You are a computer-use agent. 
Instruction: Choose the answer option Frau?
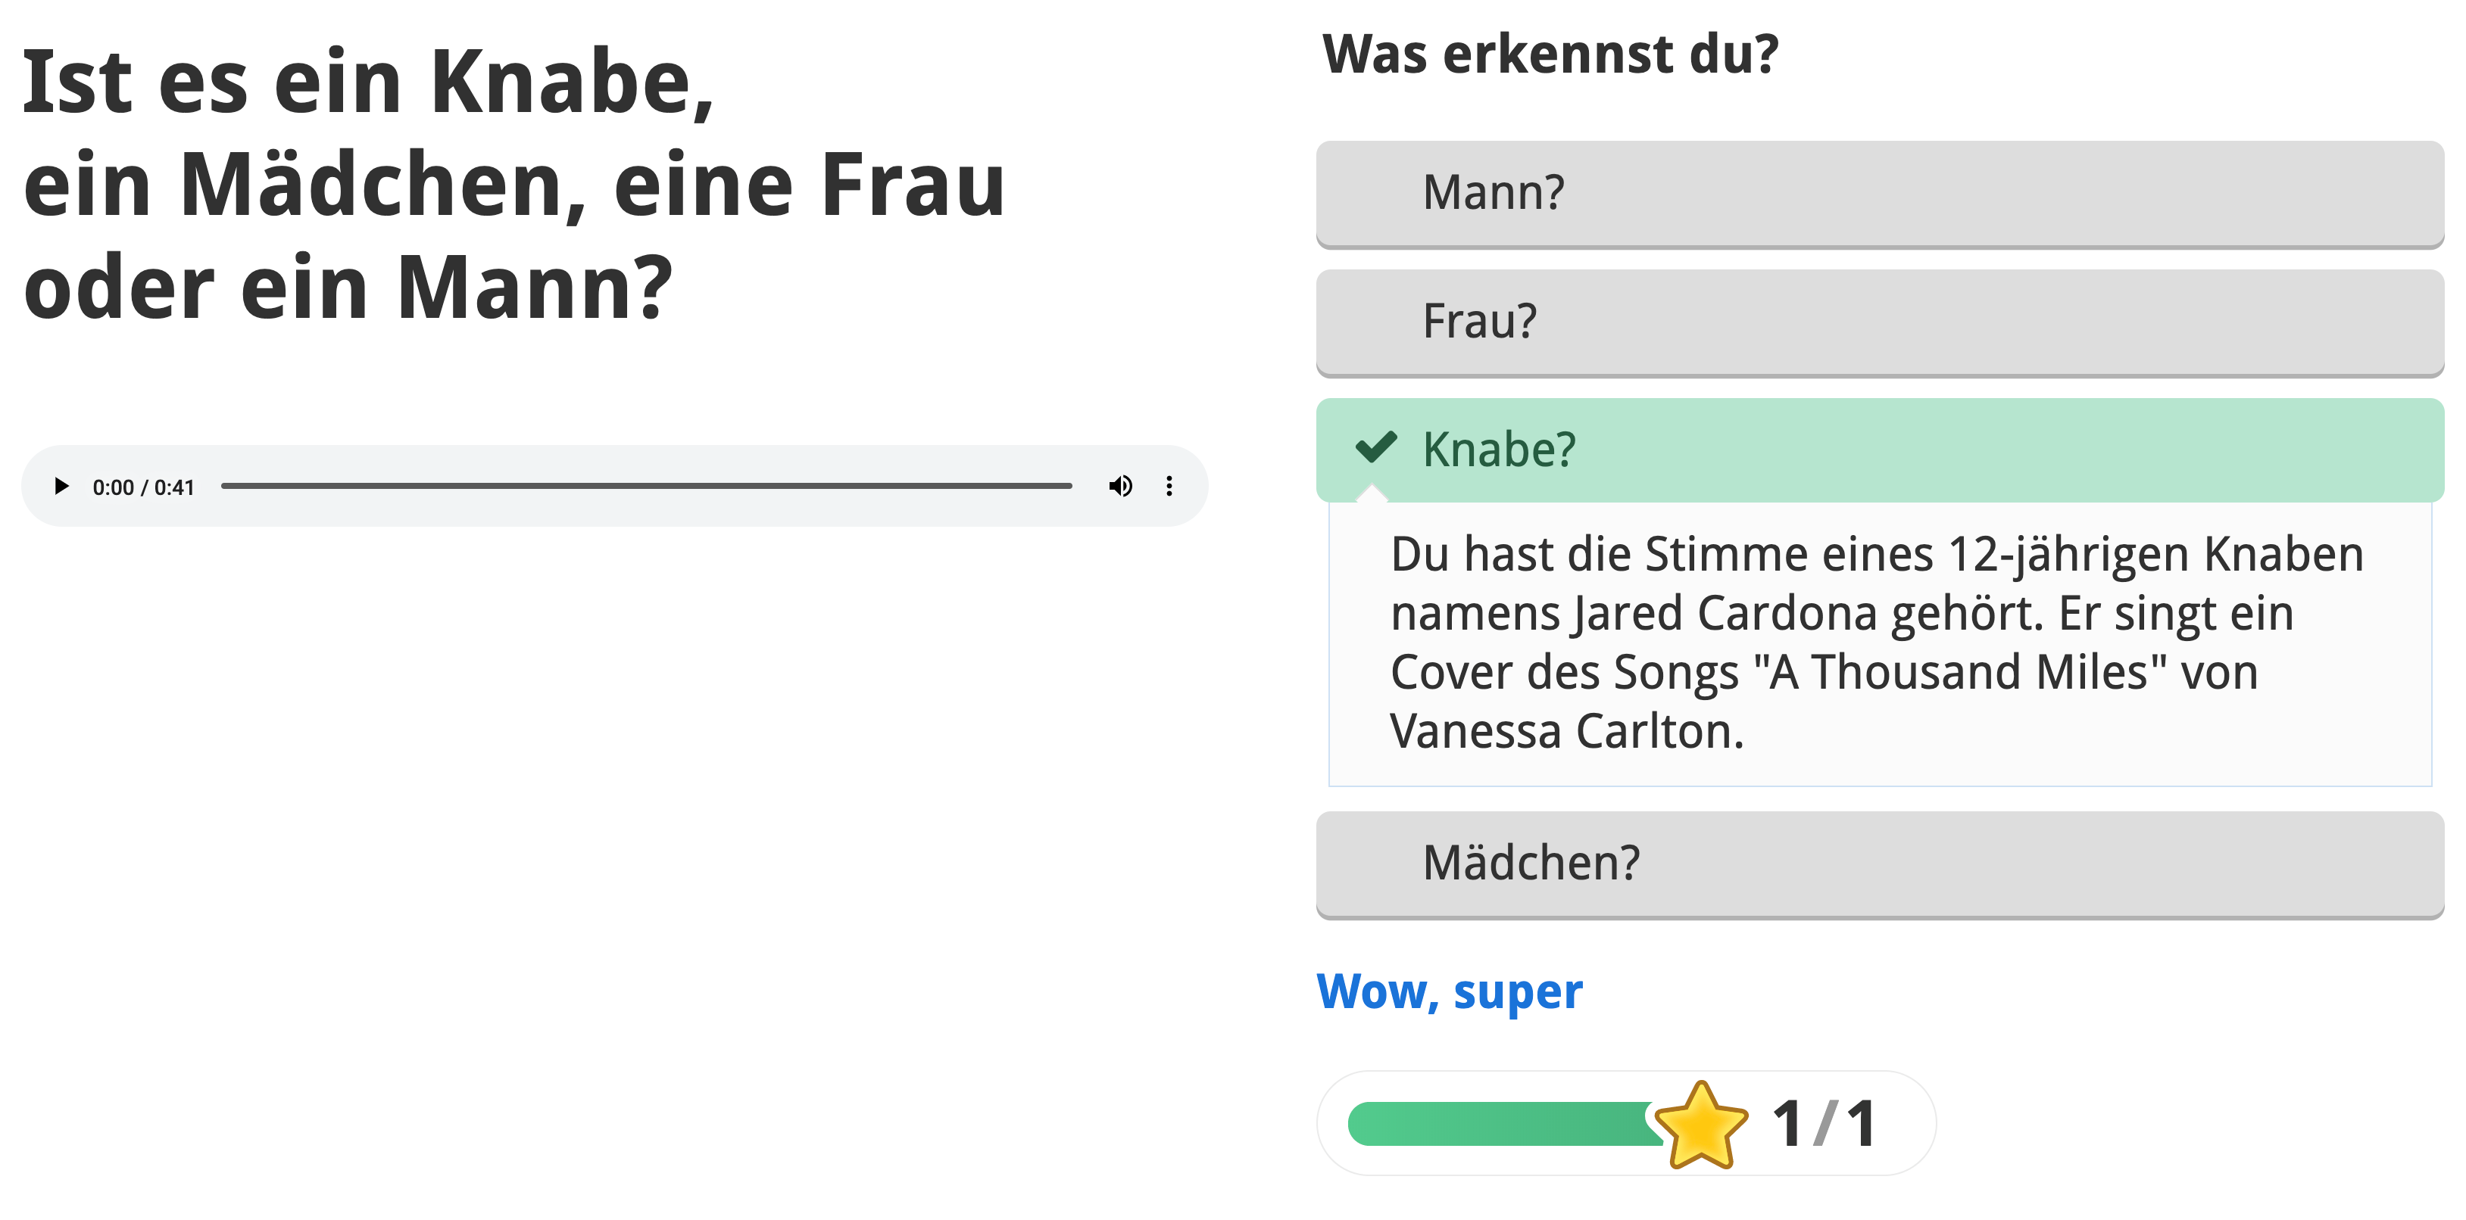1879,322
